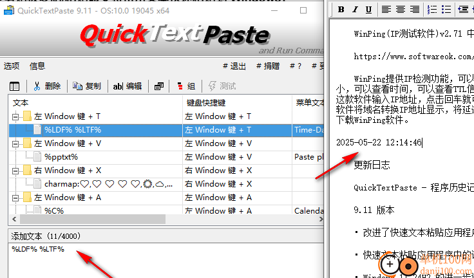Screen dimensions: 474x278
Task: Click the 更新日志 heading in the editor
Action: pyautogui.click(x=372, y=165)
